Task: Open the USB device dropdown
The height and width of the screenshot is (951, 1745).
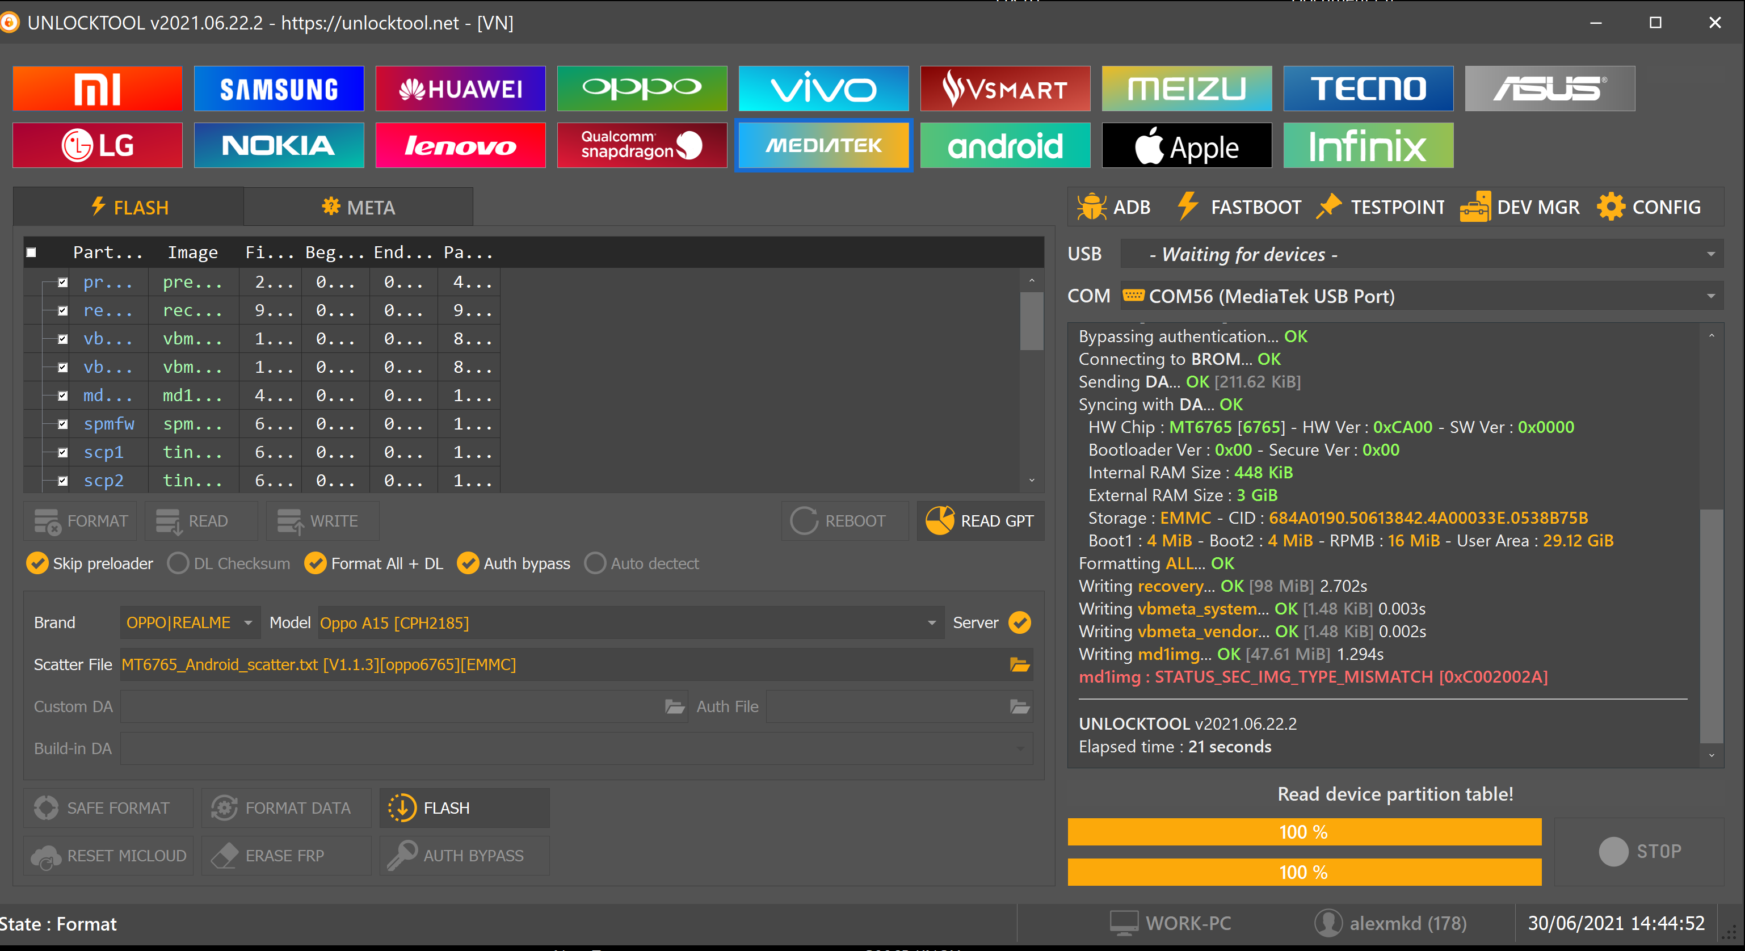Action: (1422, 254)
